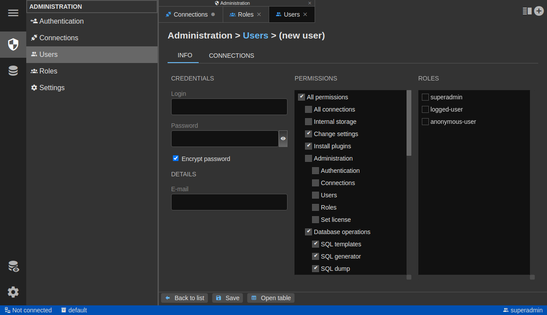Image resolution: width=547 pixels, height=315 pixels.
Task: Assign the logged-user role checkbox
Action: (x=425, y=109)
